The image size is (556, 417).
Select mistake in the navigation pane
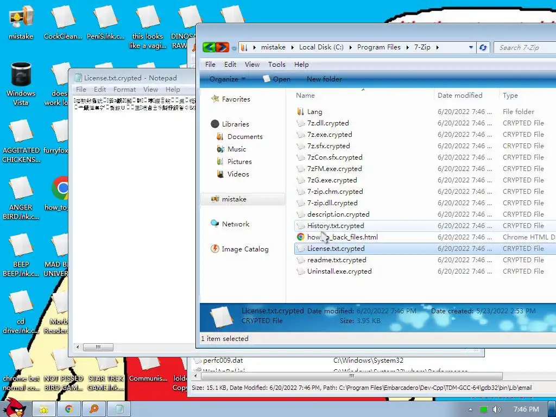coord(243,199)
